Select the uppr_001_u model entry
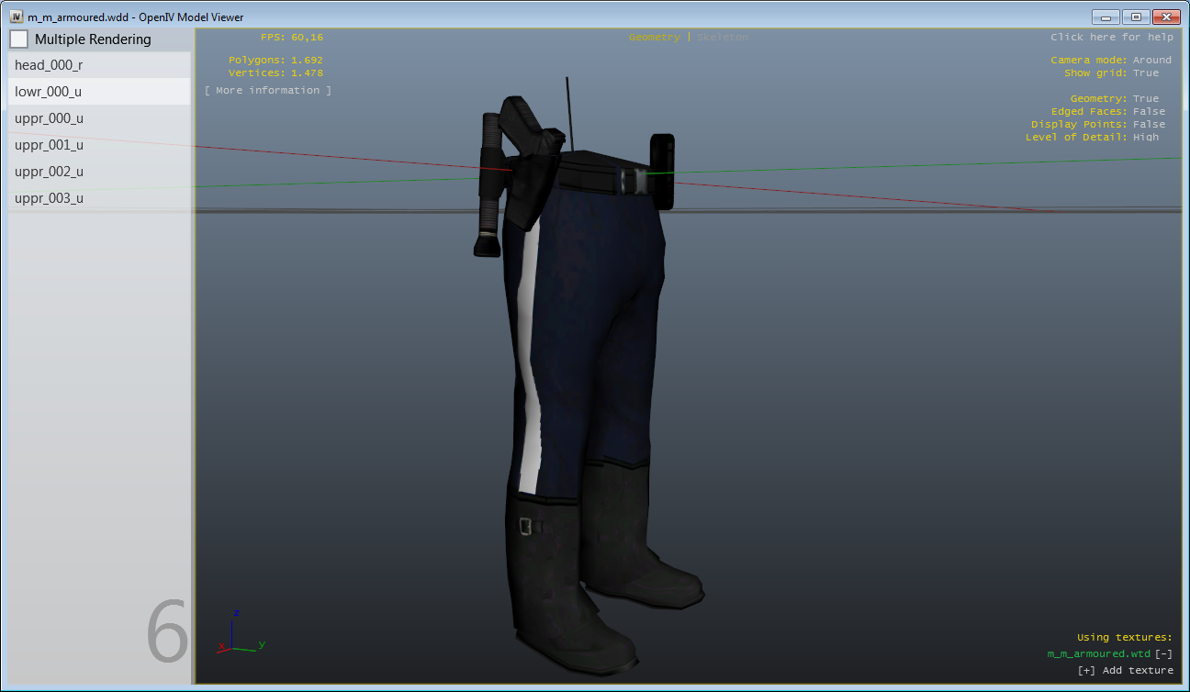 [x=49, y=145]
